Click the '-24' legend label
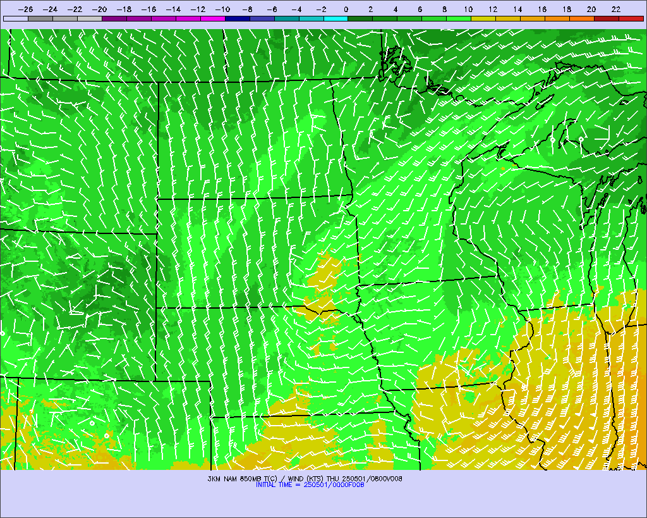647x518 pixels. click(51, 9)
